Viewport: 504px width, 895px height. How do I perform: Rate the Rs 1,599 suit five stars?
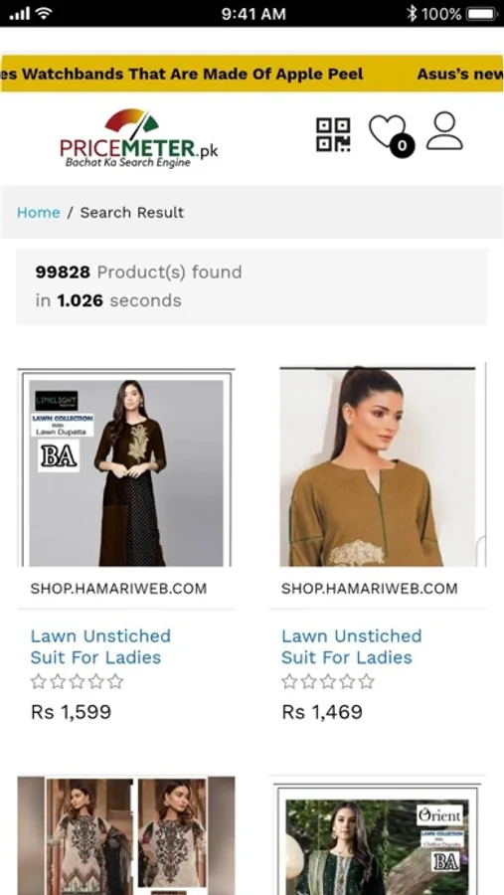click(x=116, y=681)
